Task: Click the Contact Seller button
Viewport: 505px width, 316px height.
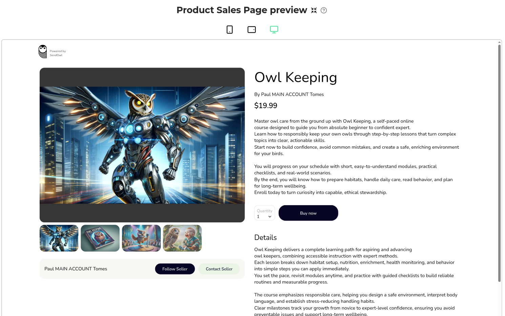Action: pos(219,269)
